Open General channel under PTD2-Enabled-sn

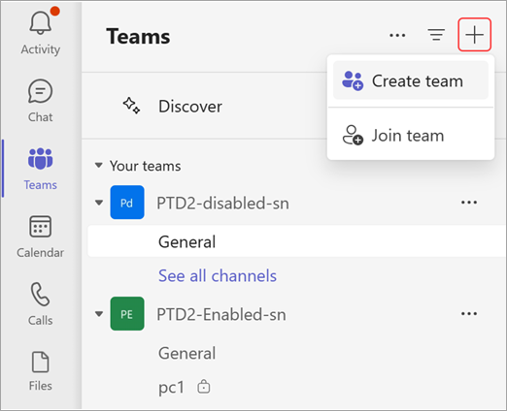tap(187, 353)
